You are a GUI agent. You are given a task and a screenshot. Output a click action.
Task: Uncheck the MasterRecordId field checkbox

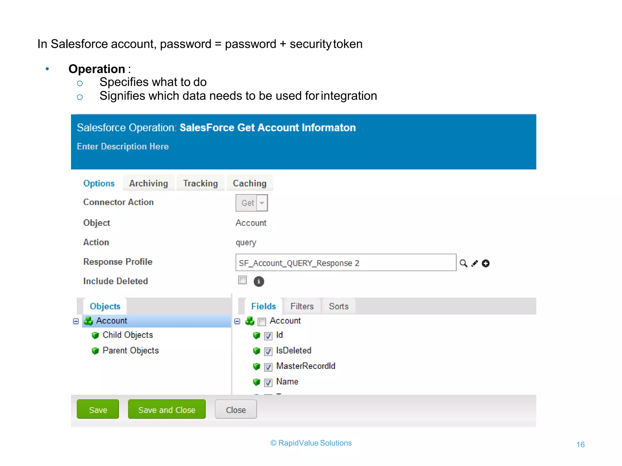(x=268, y=367)
